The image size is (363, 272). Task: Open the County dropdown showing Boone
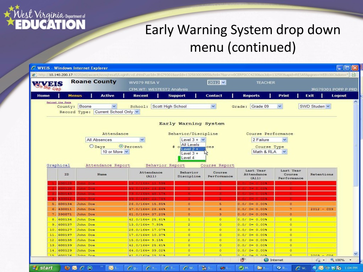pyautogui.click(x=97, y=106)
